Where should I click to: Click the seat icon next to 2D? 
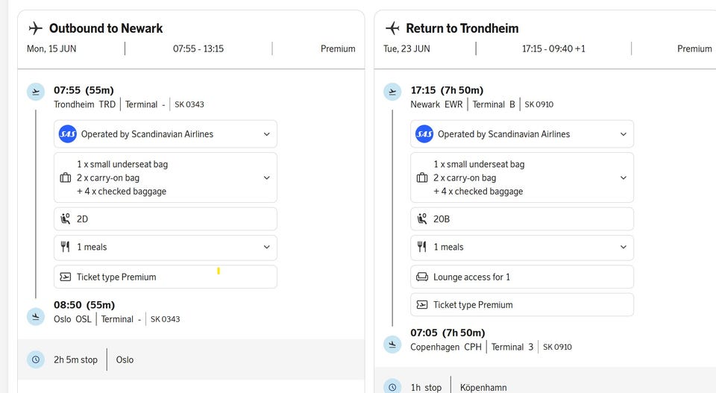pos(66,218)
